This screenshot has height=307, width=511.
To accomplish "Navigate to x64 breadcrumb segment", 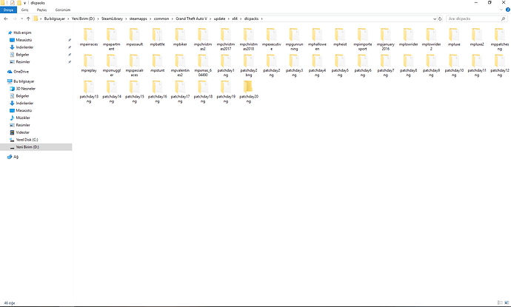I will pyautogui.click(x=235, y=19).
